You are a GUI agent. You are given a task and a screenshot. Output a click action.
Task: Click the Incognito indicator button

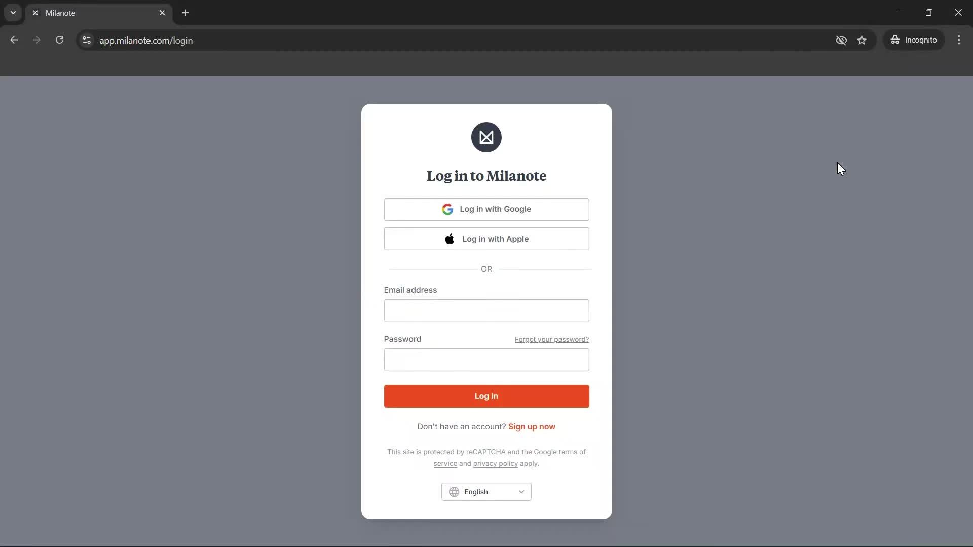[914, 40]
